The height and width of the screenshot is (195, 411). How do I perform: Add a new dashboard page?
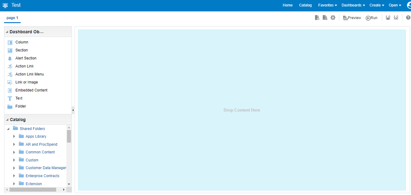[317, 18]
